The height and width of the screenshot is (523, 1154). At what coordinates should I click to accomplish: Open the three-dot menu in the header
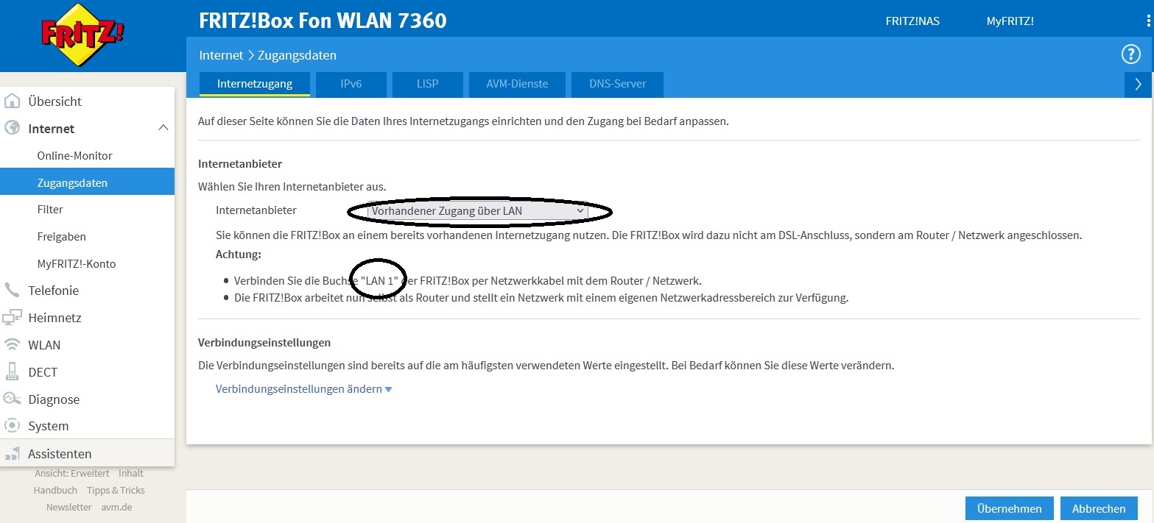(x=1149, y=21)
